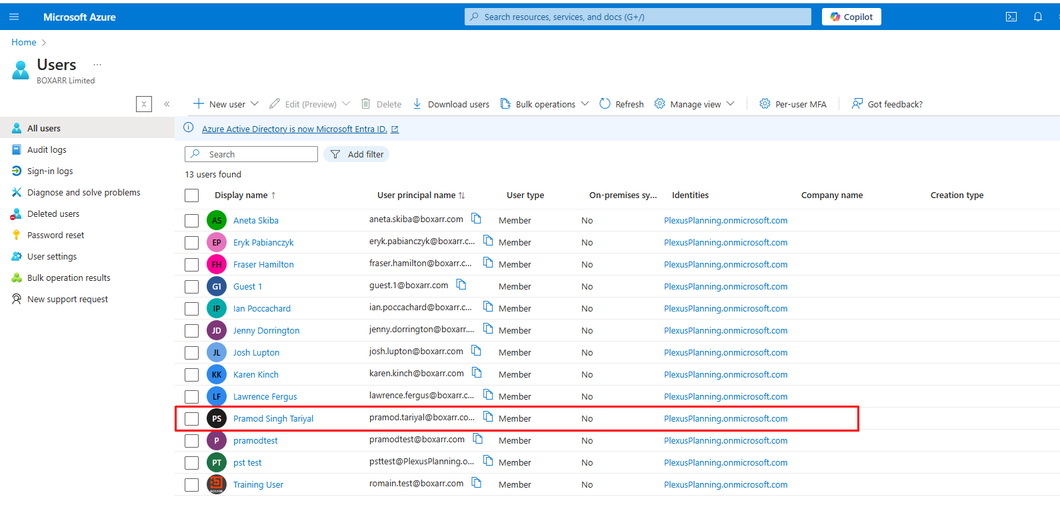Click the Delete toolbar button

point(381,104)
